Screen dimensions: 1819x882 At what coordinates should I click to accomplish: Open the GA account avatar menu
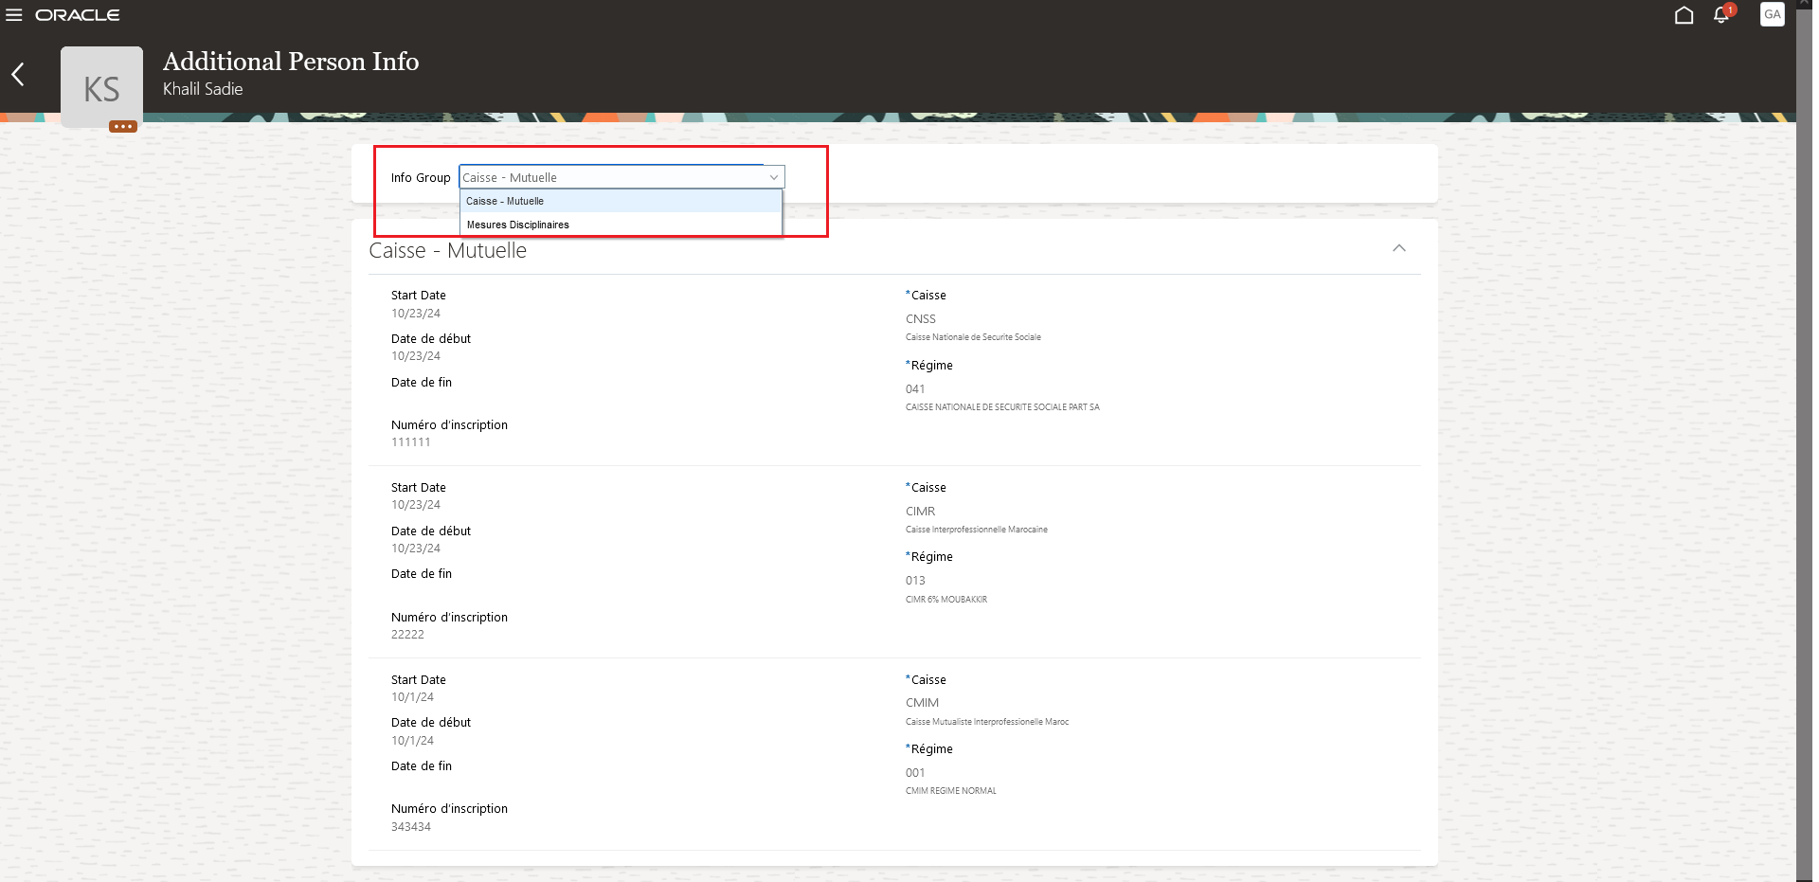tap(1773, 14)
